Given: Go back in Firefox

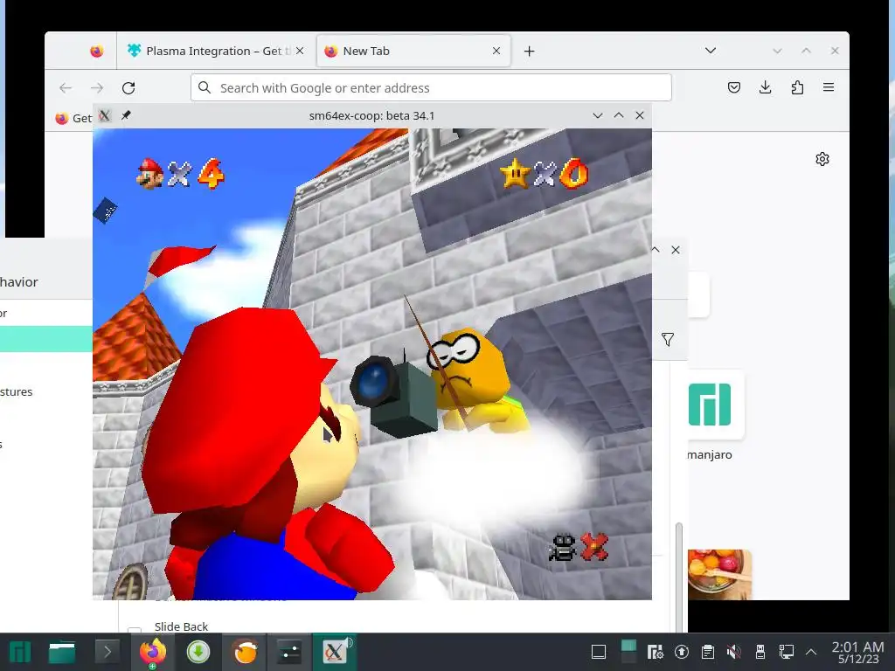Looking at the screenshot, I should click(x=66, y=88).
